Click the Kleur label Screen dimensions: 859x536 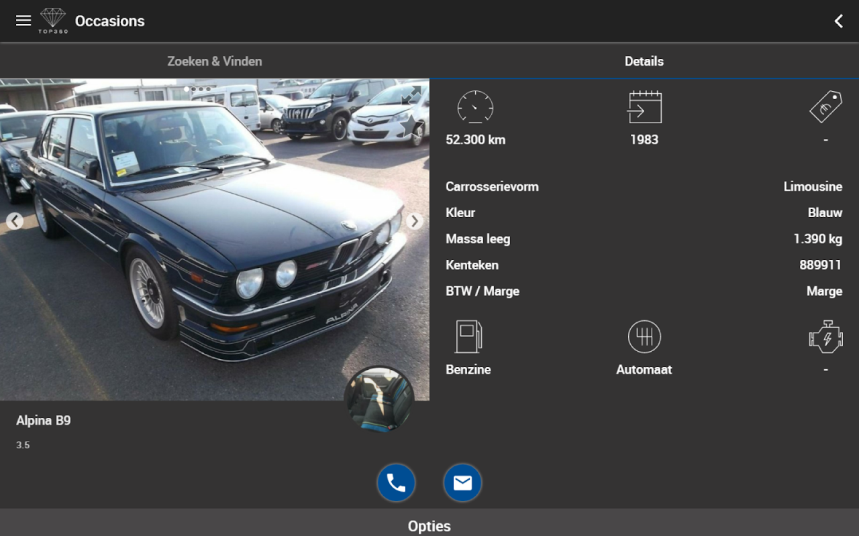click(x=460, y=213)
